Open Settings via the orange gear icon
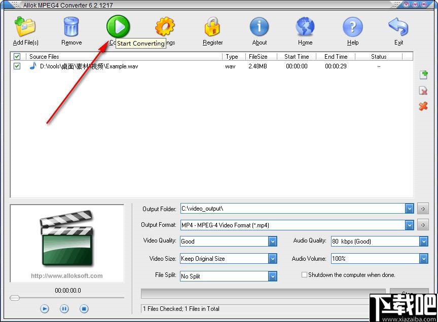 165,26
